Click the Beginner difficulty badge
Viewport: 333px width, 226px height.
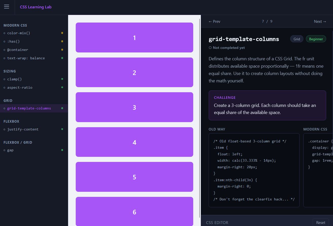click(316, 39)
